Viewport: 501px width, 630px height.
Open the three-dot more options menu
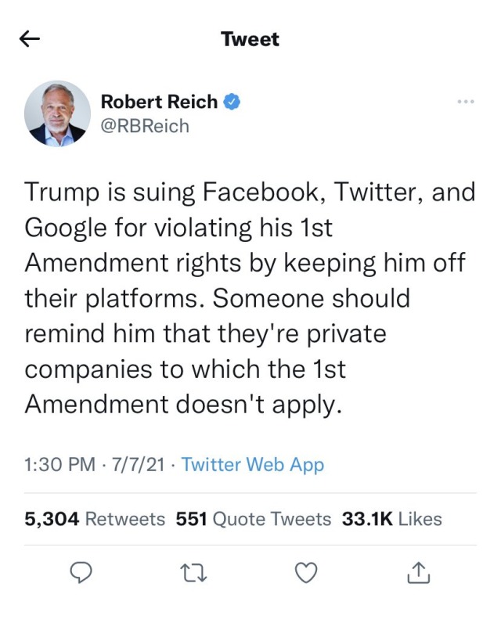click(x=465, y=102)
